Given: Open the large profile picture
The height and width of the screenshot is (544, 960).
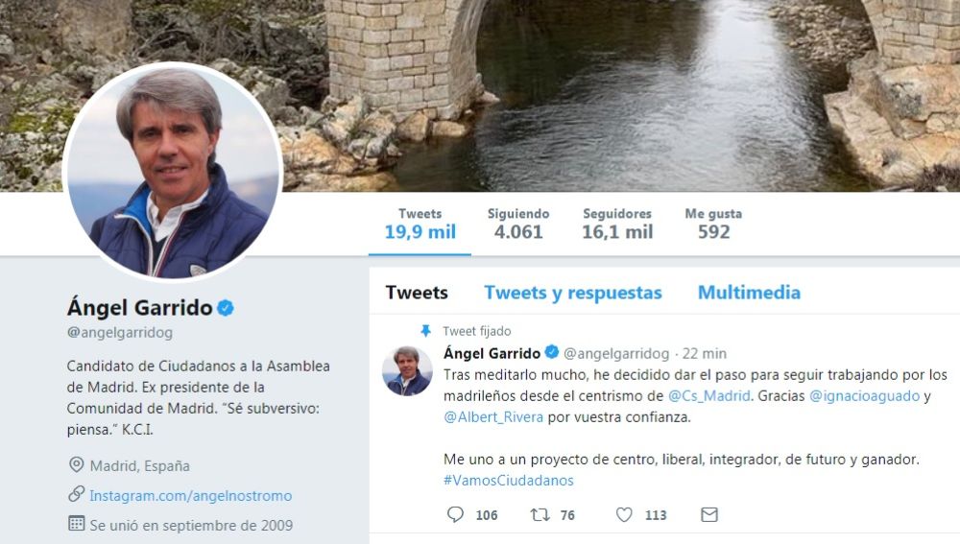Looking at the screenshot, I should point(173,172).
